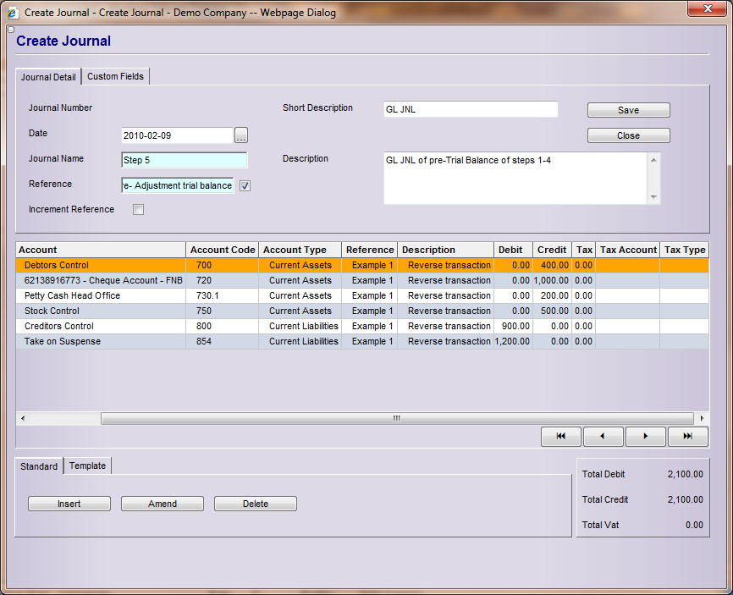Enable Increment Reference checkbox
Screen dimensions: 733x595
point(139,210)
